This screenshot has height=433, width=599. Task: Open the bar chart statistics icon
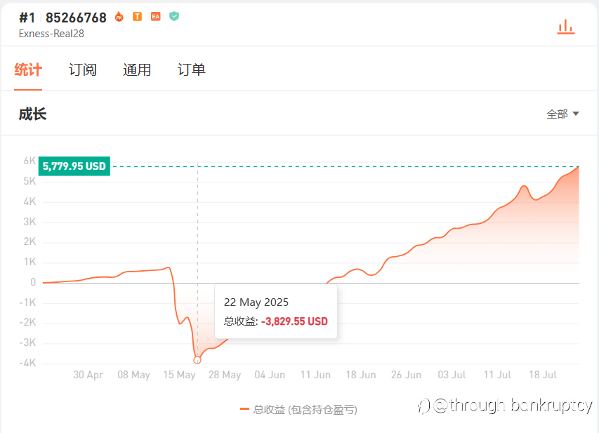565,27
